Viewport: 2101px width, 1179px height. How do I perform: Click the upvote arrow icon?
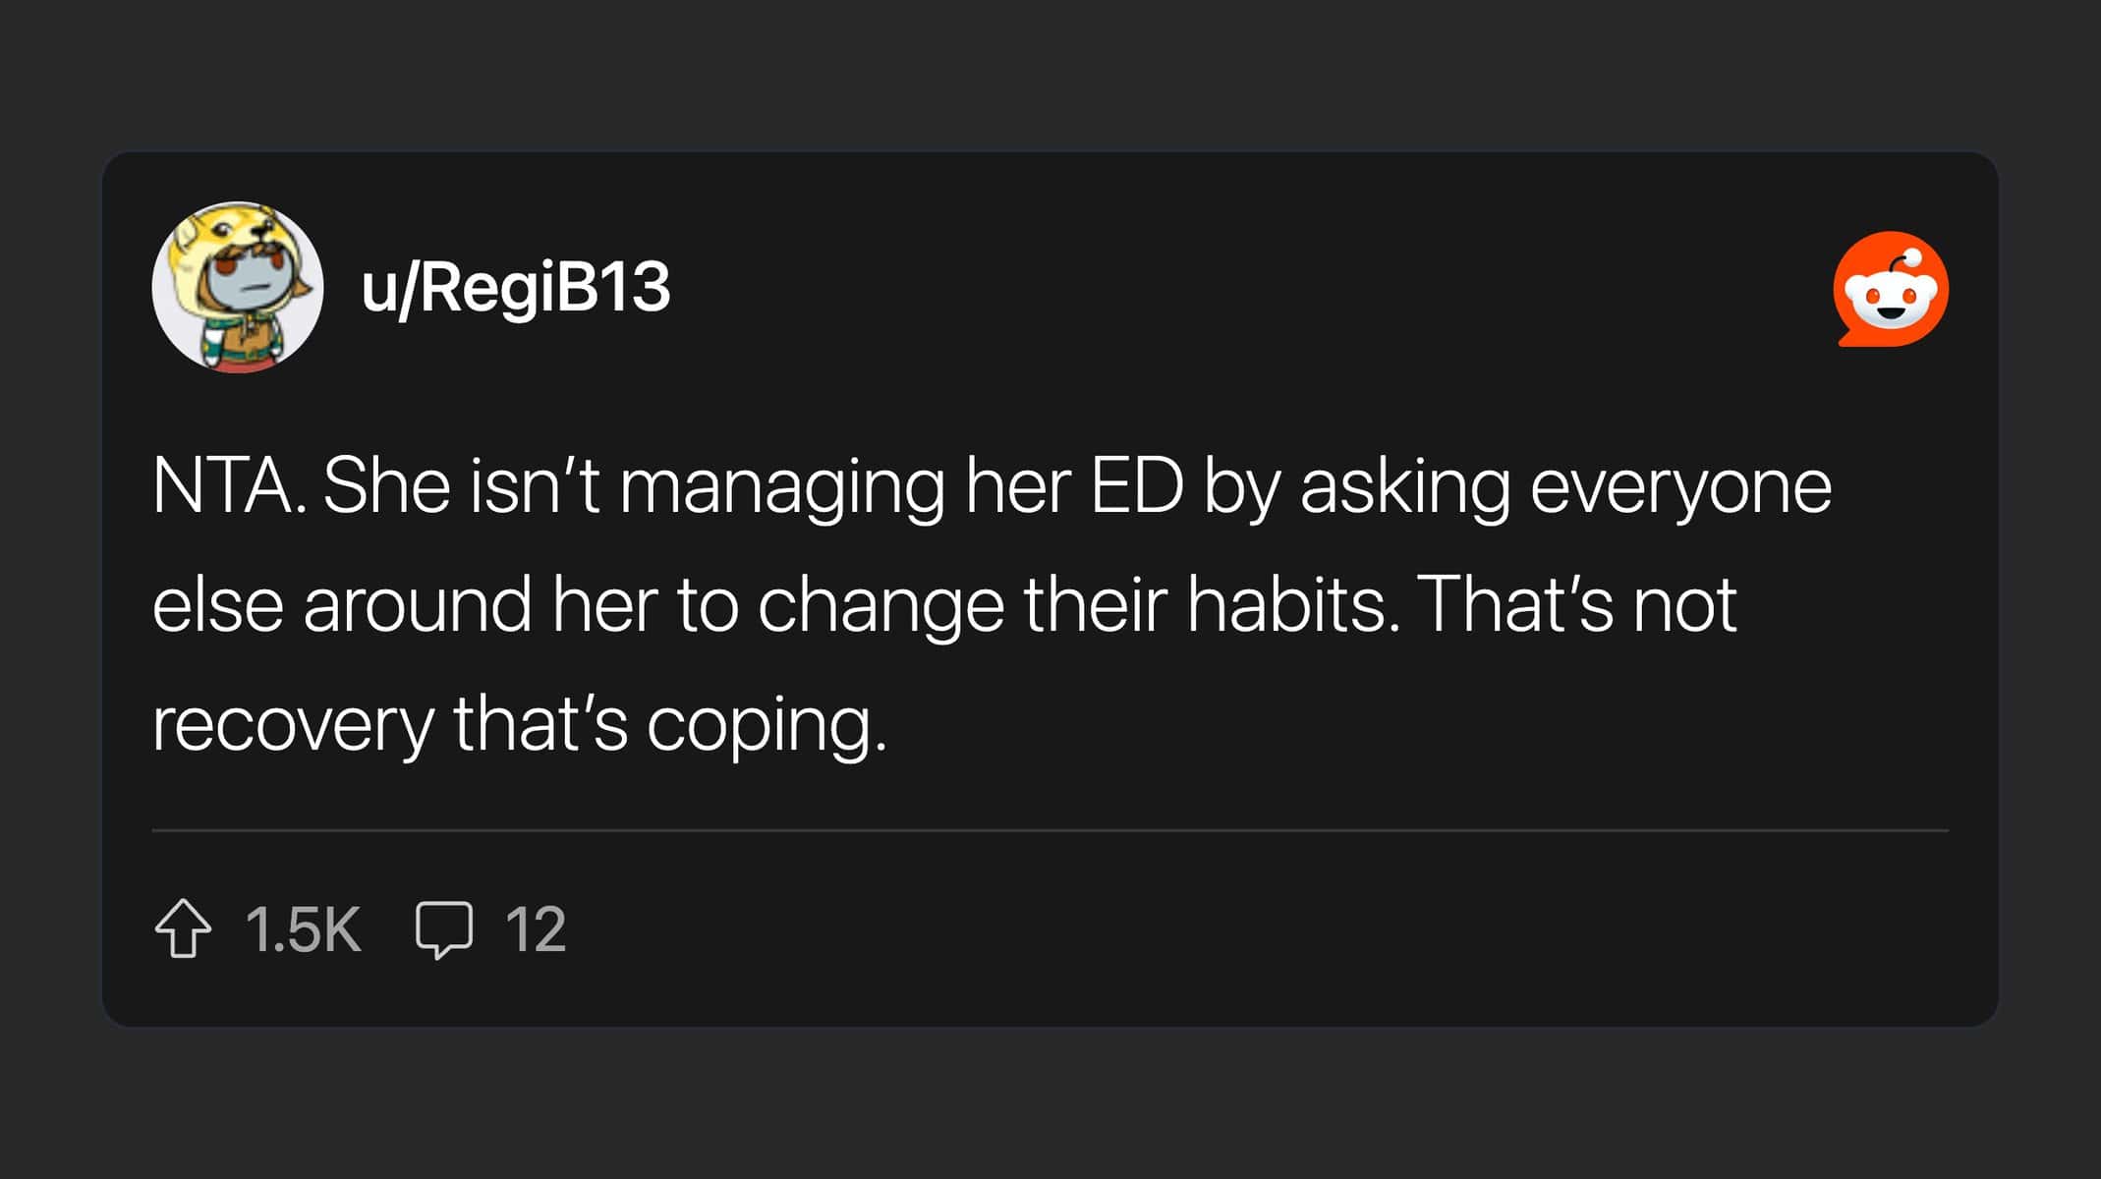point(183,928)
